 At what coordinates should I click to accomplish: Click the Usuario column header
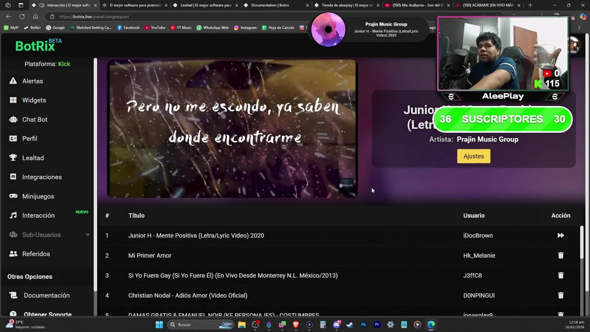tap(474, 215)
